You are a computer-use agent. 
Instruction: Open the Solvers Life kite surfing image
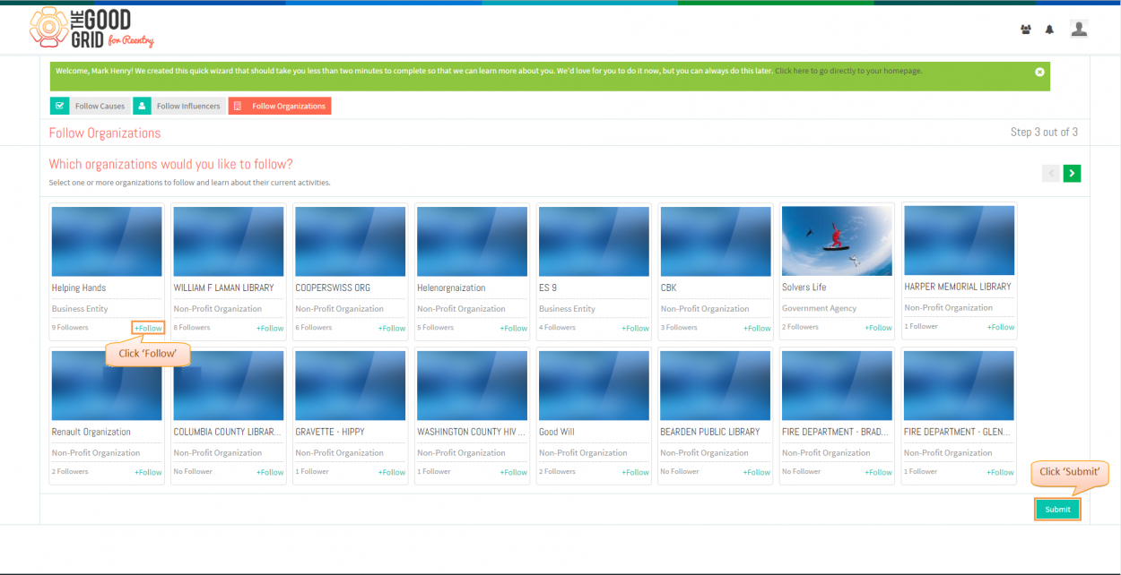click(838, 241)
